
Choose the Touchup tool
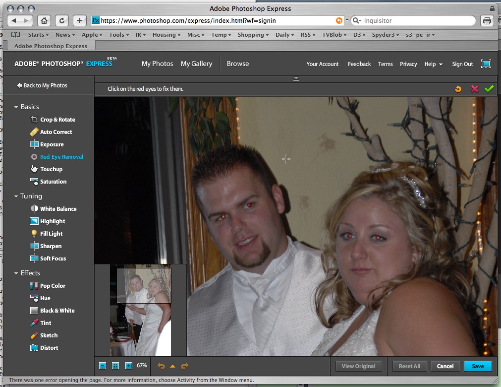51,169
